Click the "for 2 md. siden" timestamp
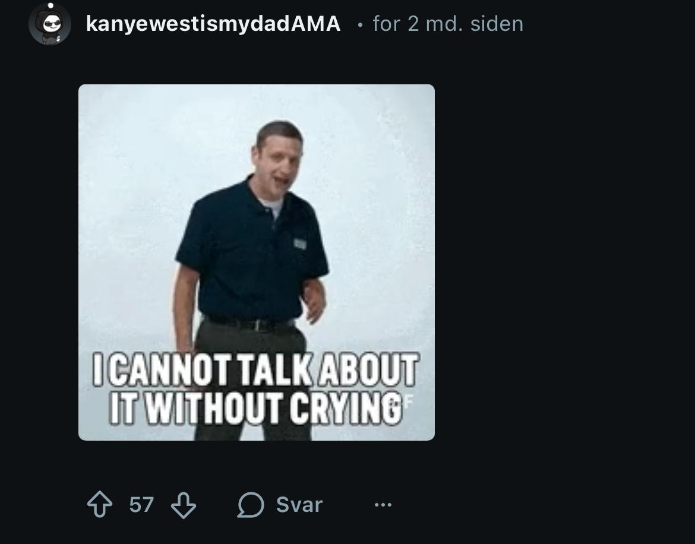Viewport: 695px width, 544px height. [x=448, y=24]
